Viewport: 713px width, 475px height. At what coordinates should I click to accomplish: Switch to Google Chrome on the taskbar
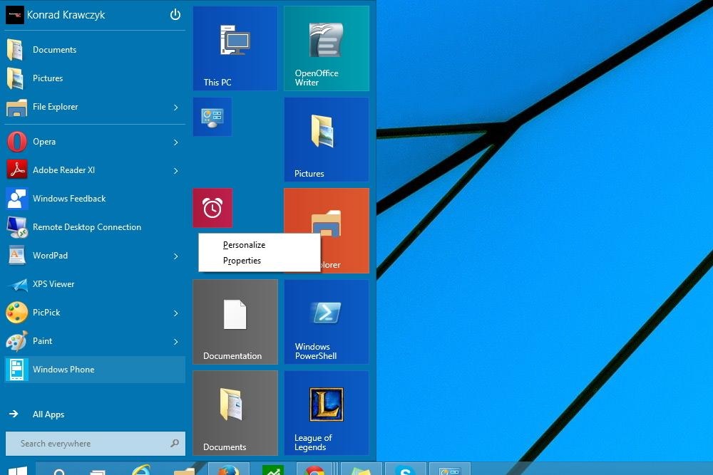(x=314, y=469)
